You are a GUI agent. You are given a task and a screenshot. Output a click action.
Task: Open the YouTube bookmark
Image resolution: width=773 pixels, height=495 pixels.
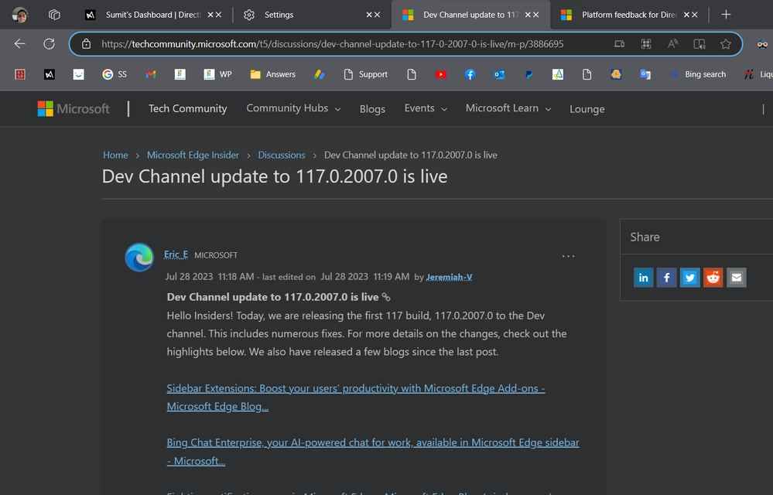(441, 74)
